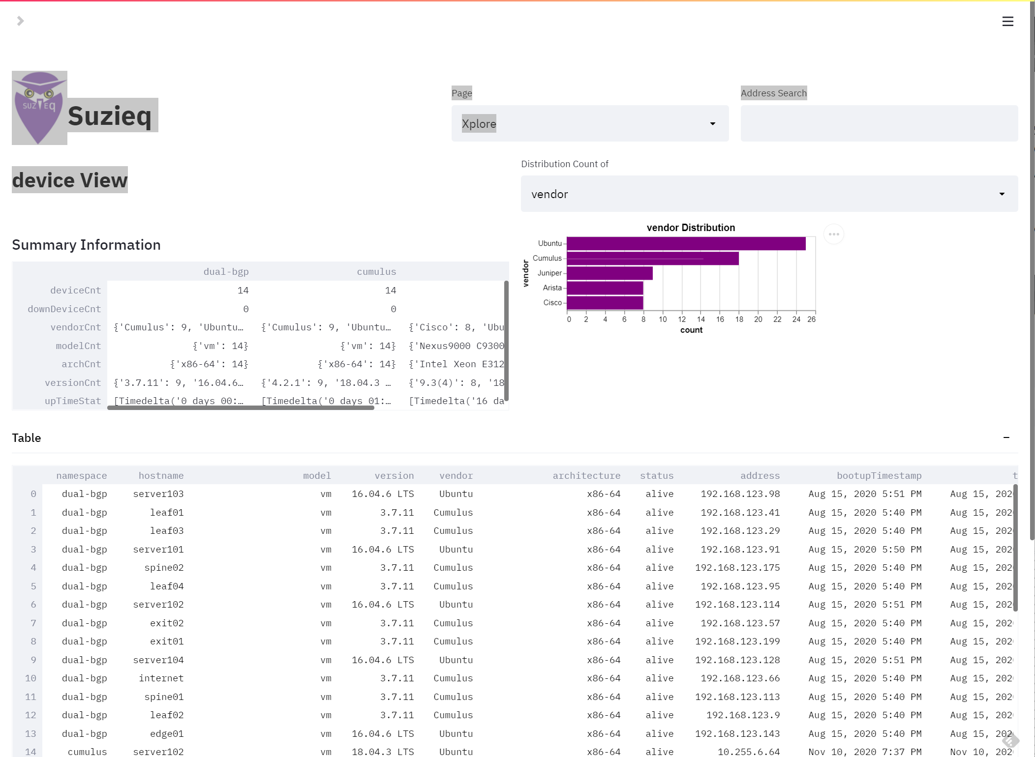Open chart actions three-dot menu

tap(833, 234)
